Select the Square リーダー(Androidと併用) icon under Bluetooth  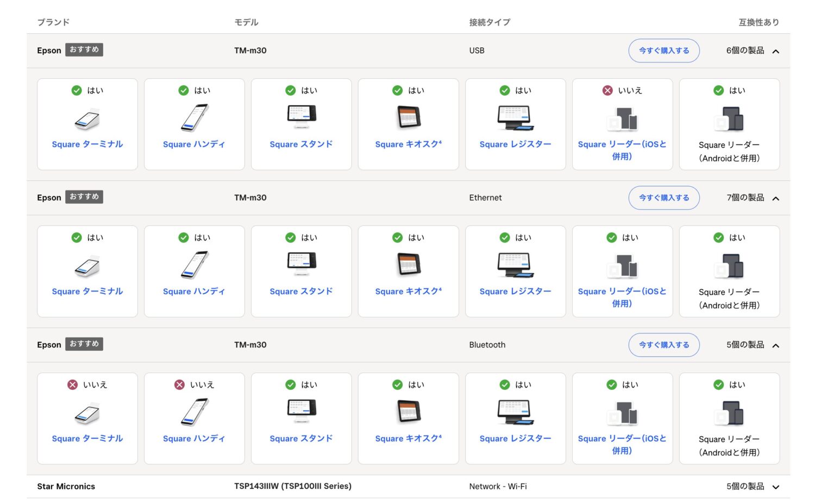(x=729, y=412)
